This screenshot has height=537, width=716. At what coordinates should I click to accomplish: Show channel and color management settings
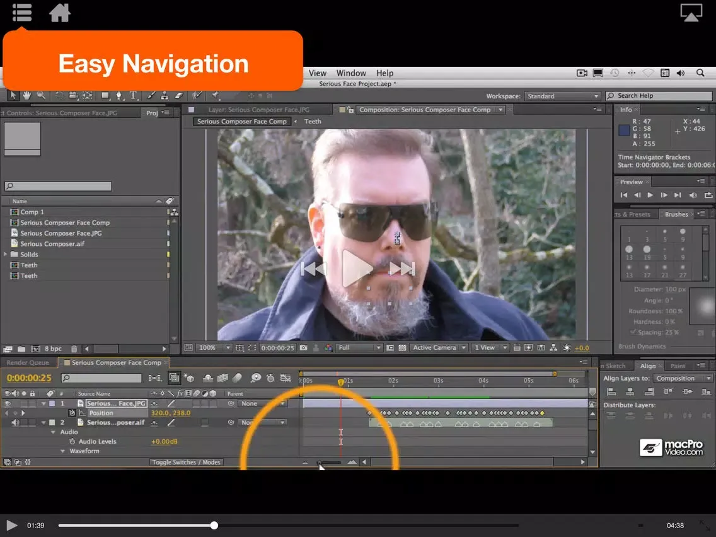(x=328, y=348)
